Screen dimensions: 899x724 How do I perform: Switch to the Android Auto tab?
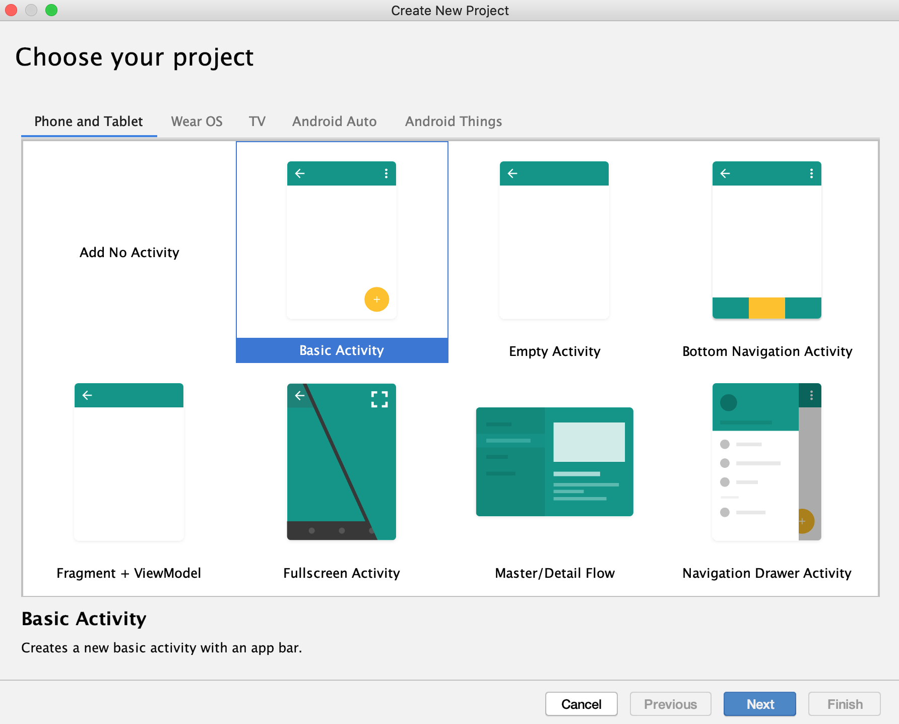334,121
